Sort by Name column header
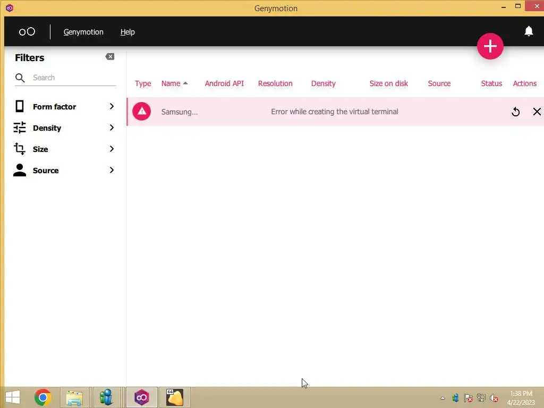Screen dimensions: 544x408 (x=171, y=83)
